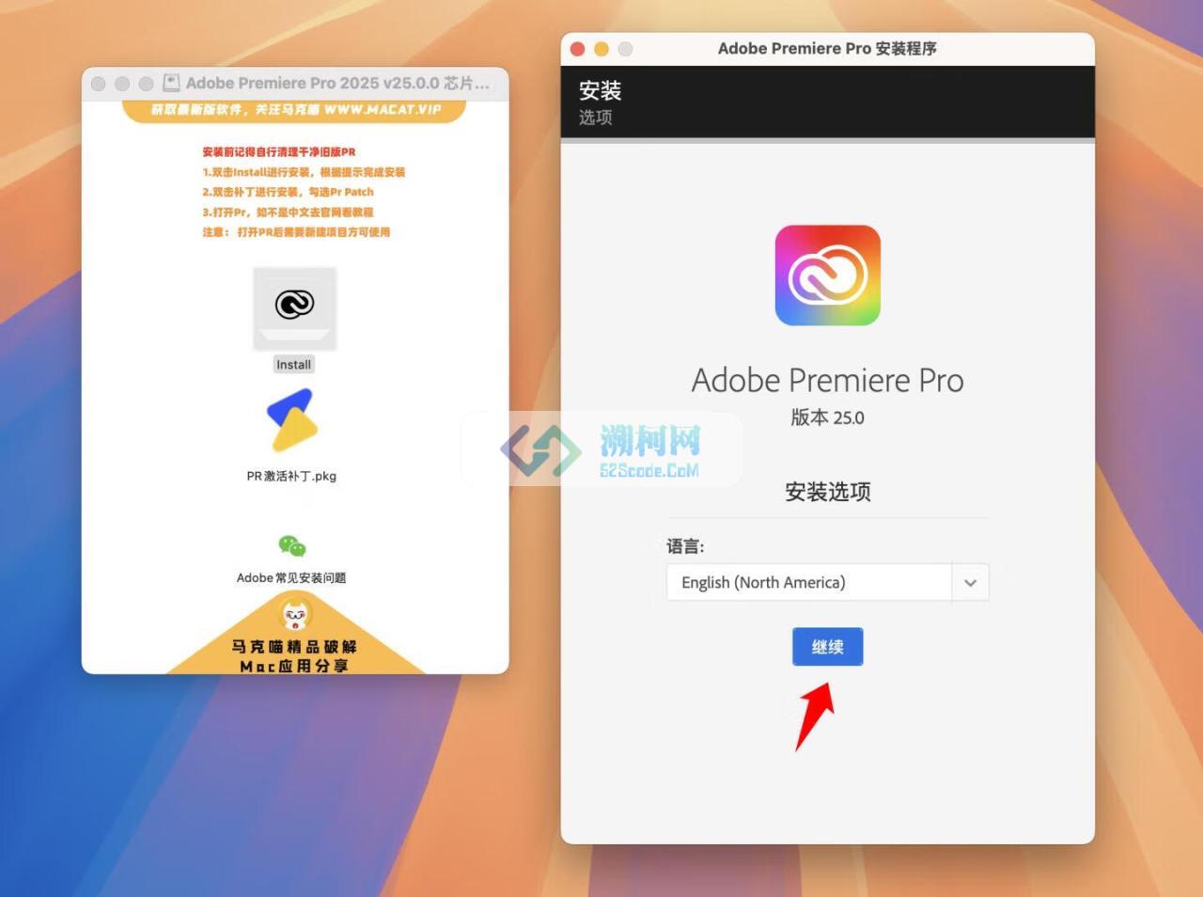
Task: Open the WeChat Adobe 常见安装问题 icon
Action: (292, 545)
